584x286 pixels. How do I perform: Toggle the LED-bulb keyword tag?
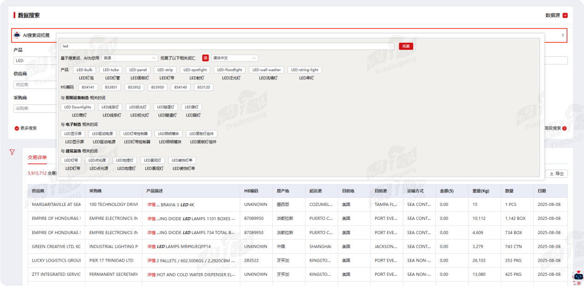(85, 70)
